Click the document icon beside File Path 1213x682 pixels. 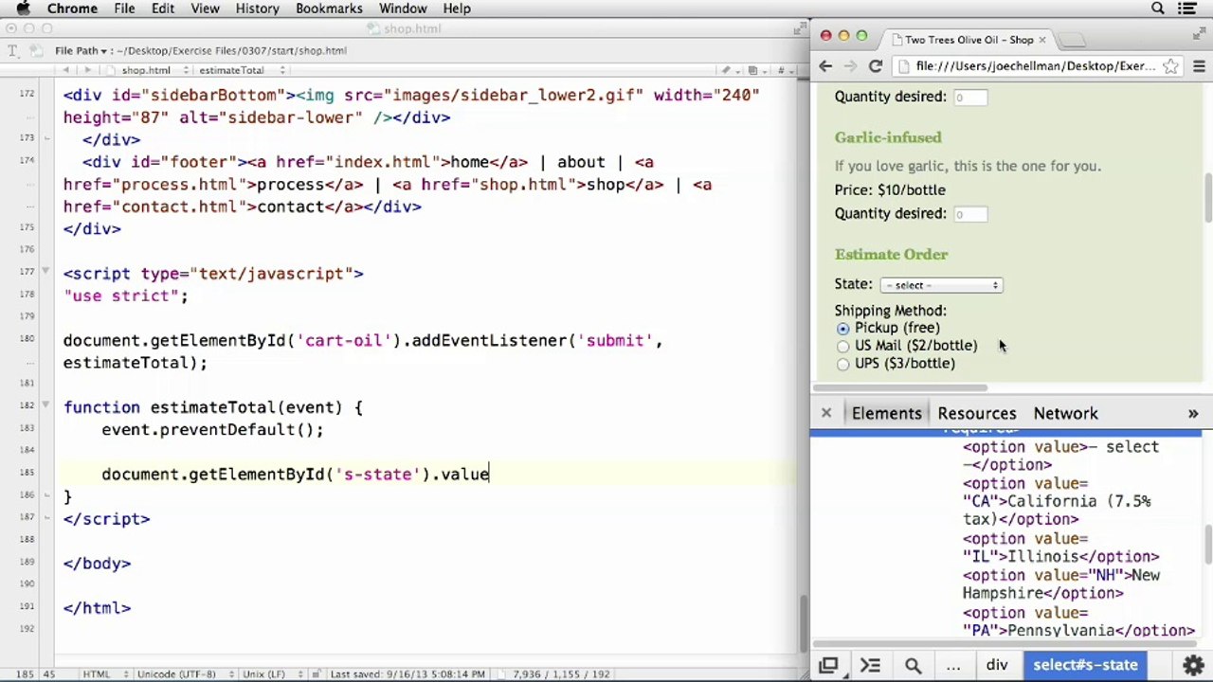click(x=35, y=50)
